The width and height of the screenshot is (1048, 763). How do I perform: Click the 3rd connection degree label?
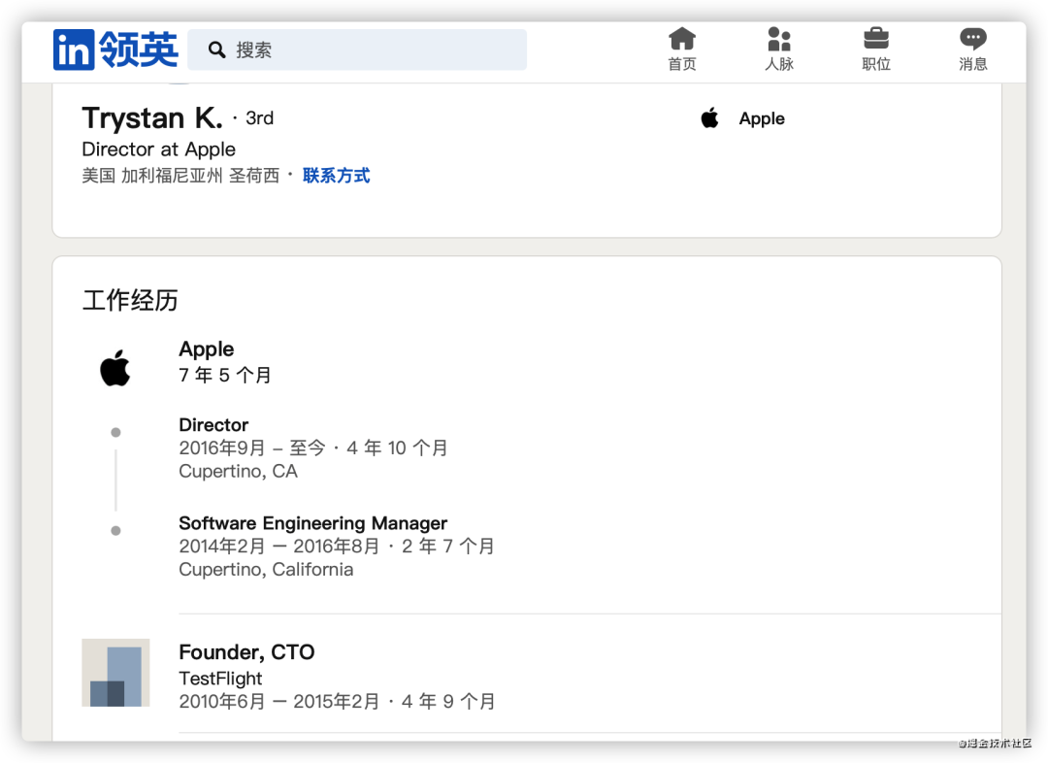pyautogui.click(x=259, y=118)
